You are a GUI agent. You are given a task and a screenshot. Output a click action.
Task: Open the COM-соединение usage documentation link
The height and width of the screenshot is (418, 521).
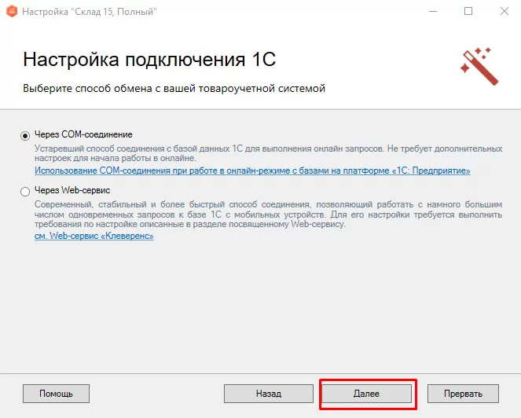point(252,170)
